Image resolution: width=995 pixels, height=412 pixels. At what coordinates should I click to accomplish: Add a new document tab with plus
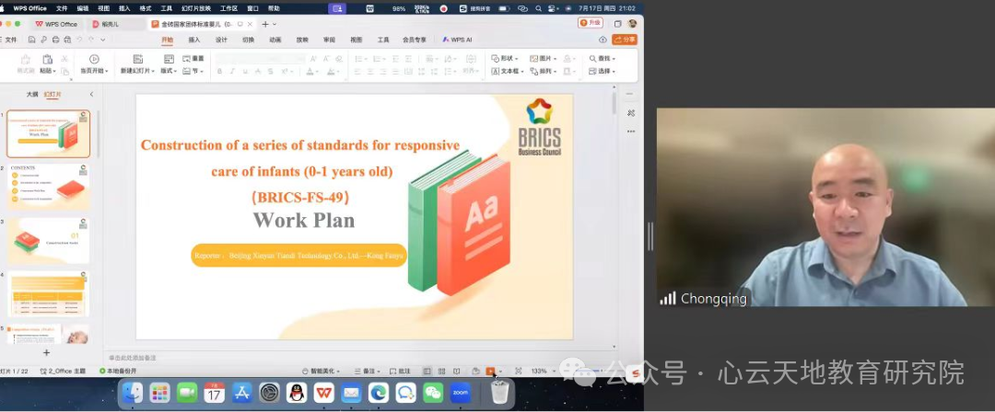(x=265, y=24)
